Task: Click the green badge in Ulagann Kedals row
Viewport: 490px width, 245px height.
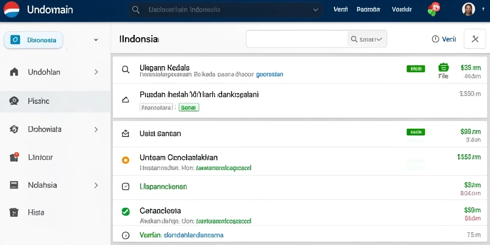Action: click(x=416, y=69)
